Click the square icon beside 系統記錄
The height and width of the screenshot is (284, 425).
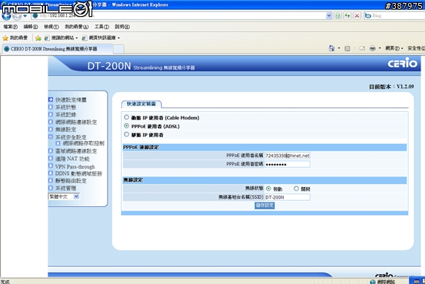(x=51, y=114)
